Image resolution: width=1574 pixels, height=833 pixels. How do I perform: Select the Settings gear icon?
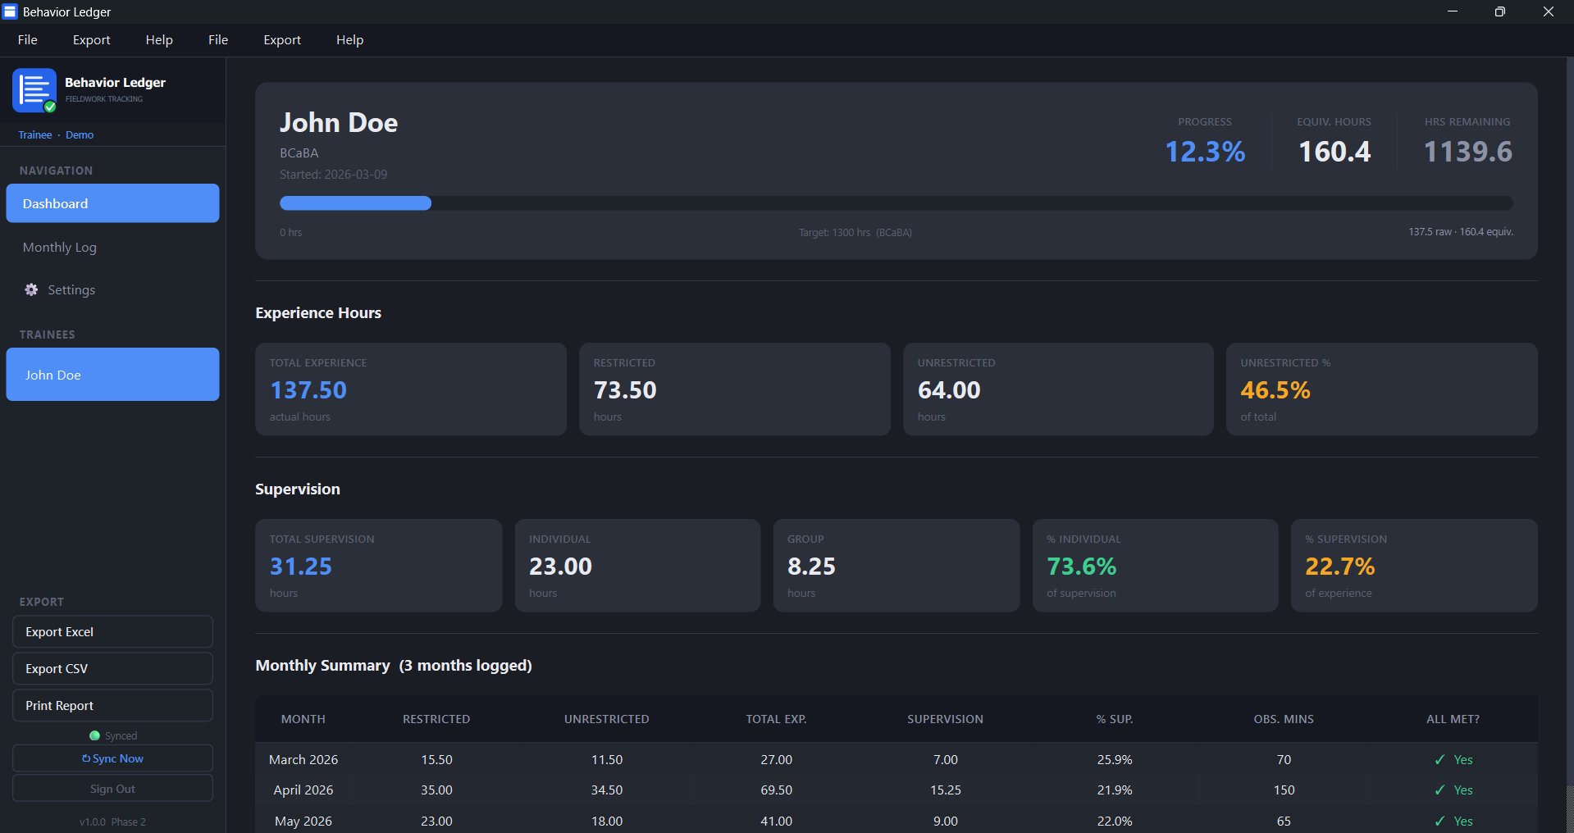click(30, 289)
